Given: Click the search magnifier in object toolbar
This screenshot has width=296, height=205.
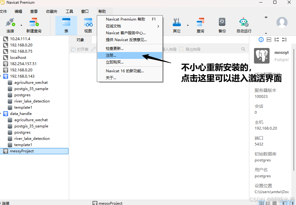Looking at the screenshot, I should click(243, 49).
